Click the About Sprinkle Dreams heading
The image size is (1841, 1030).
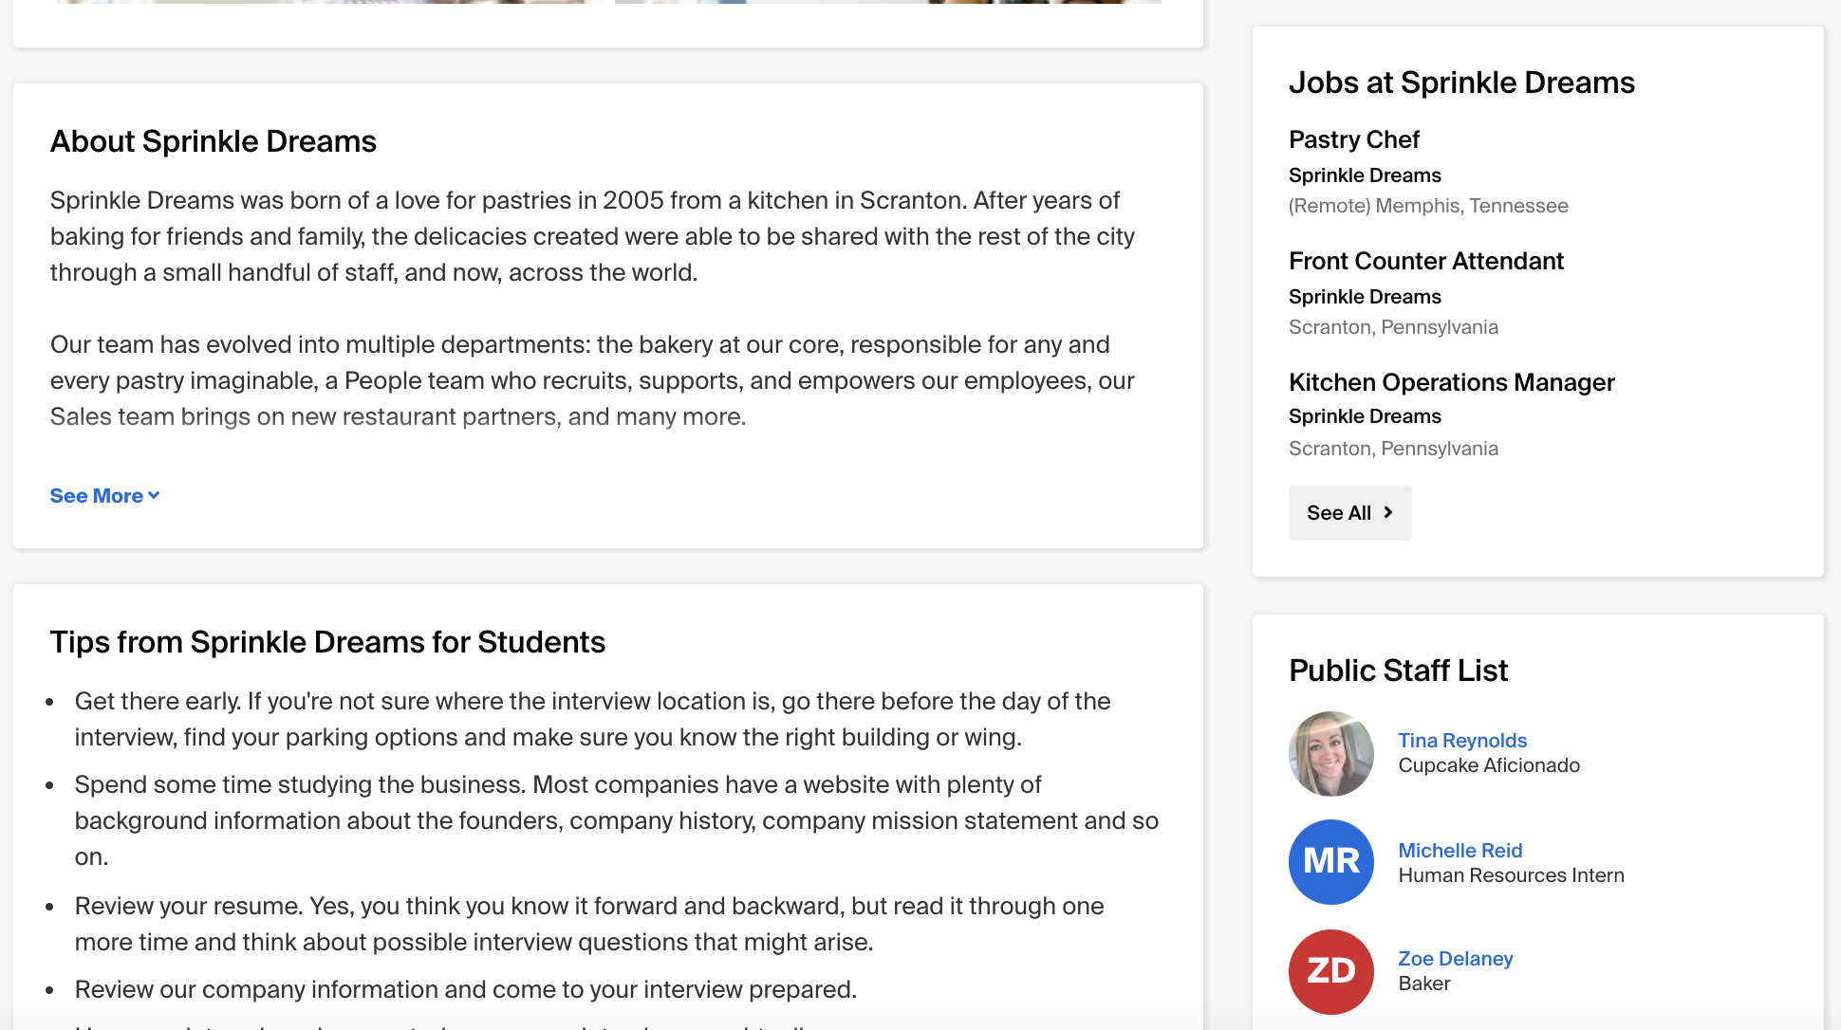(x=214, y=141)
